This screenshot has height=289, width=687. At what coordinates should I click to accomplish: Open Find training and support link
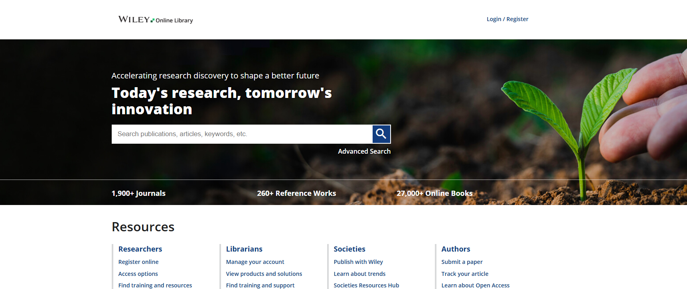click(260, 285)
